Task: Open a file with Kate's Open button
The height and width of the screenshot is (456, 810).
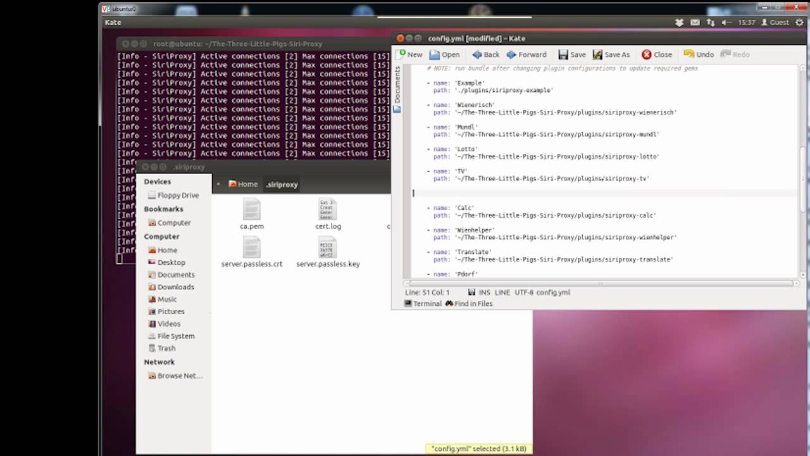Action: point(444,54)
